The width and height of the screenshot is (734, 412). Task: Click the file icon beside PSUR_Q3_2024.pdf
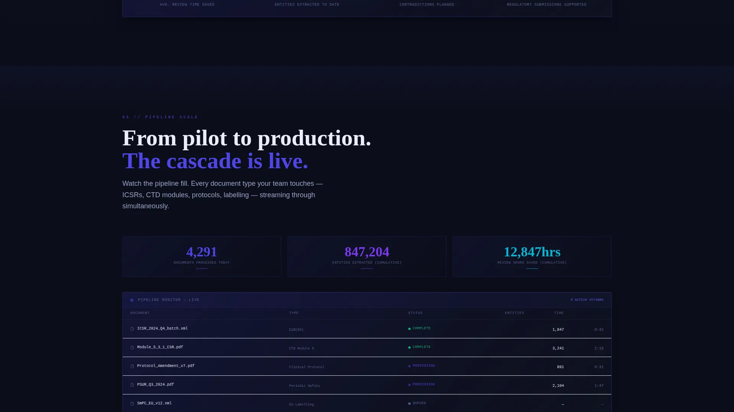point(132,385)
